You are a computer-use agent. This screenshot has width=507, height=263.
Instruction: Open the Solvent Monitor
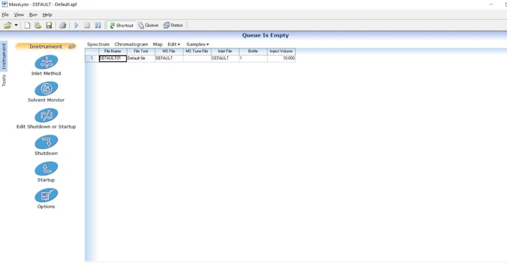[x=46, y=89]
